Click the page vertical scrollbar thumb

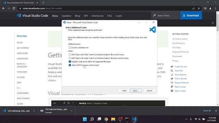(x=218, y=22)
